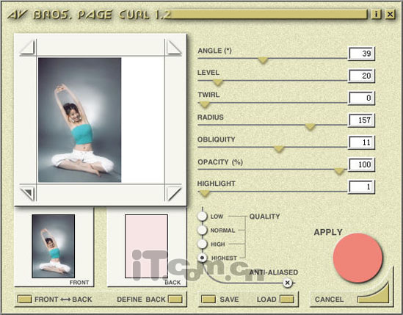Click the Load button
Image resolution: width=403 pixels, height=315 pixels.
click(287, 300)
